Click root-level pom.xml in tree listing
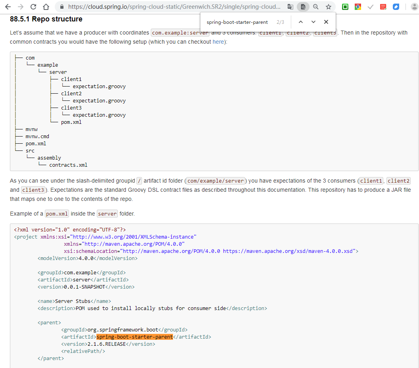 coord(36,144)
